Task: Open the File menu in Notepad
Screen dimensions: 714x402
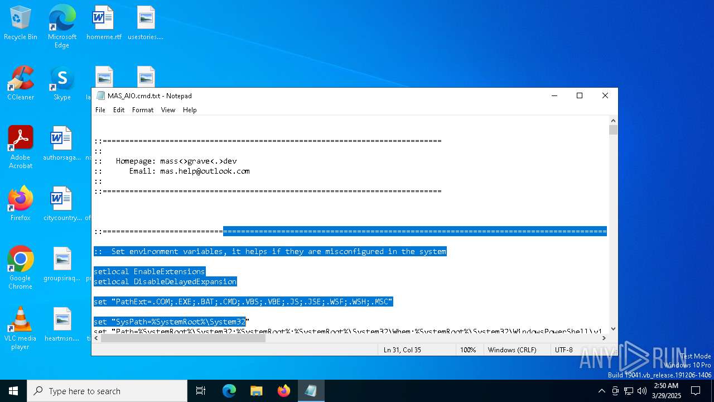Action: point(100,110)
